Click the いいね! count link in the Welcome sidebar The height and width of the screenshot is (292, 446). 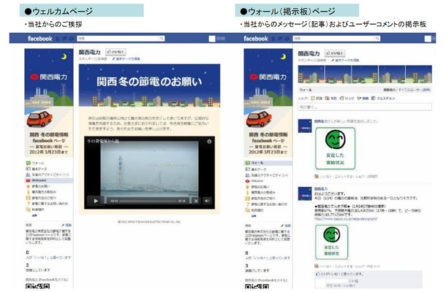tap(48, 258)
